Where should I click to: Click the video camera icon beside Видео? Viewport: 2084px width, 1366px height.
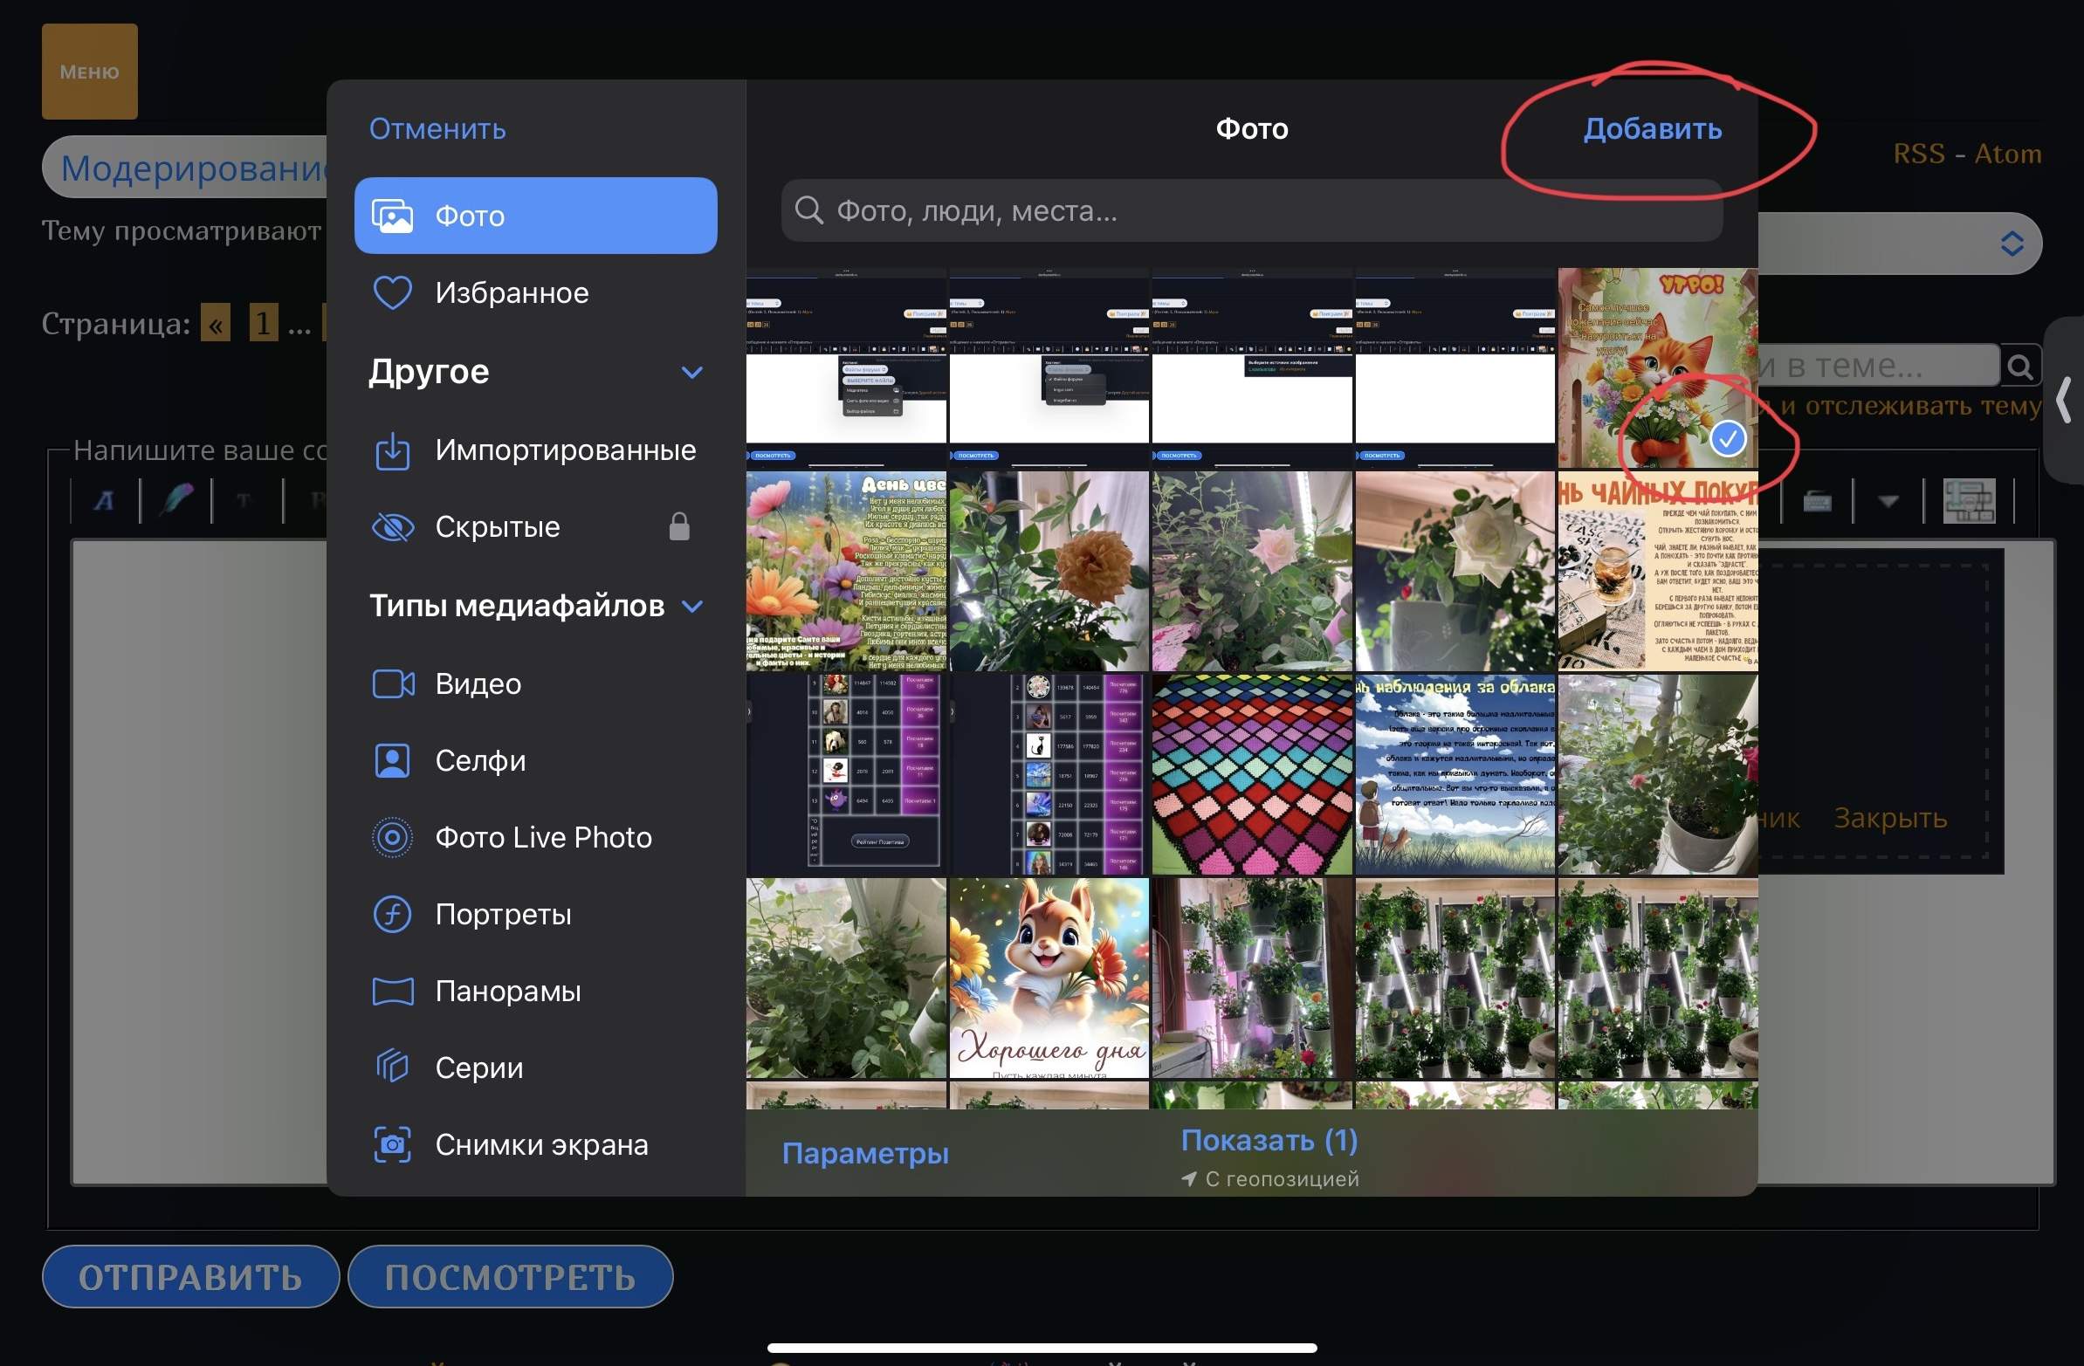392,684
